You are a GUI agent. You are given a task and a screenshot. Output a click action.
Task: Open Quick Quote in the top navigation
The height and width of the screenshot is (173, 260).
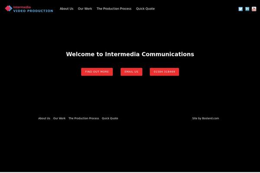coord(145,9)
